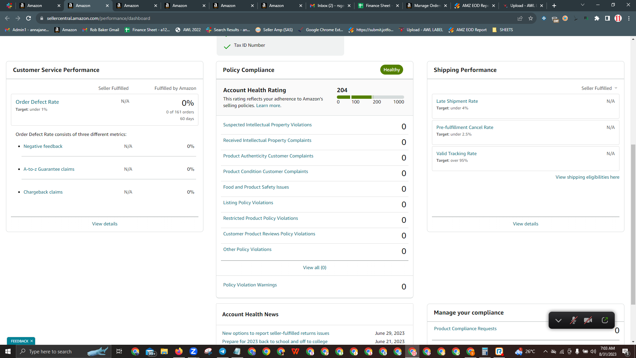Collapse the call overlay with the chevron

point(558,320)
